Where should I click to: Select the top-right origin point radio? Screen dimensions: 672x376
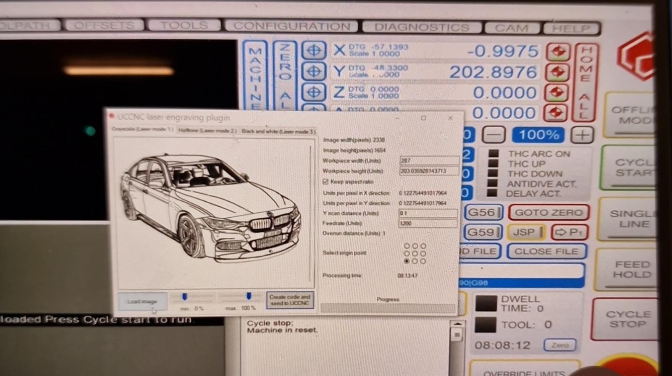423,246
